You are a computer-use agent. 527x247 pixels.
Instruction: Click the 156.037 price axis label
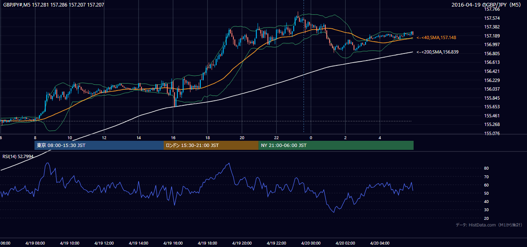492,89
